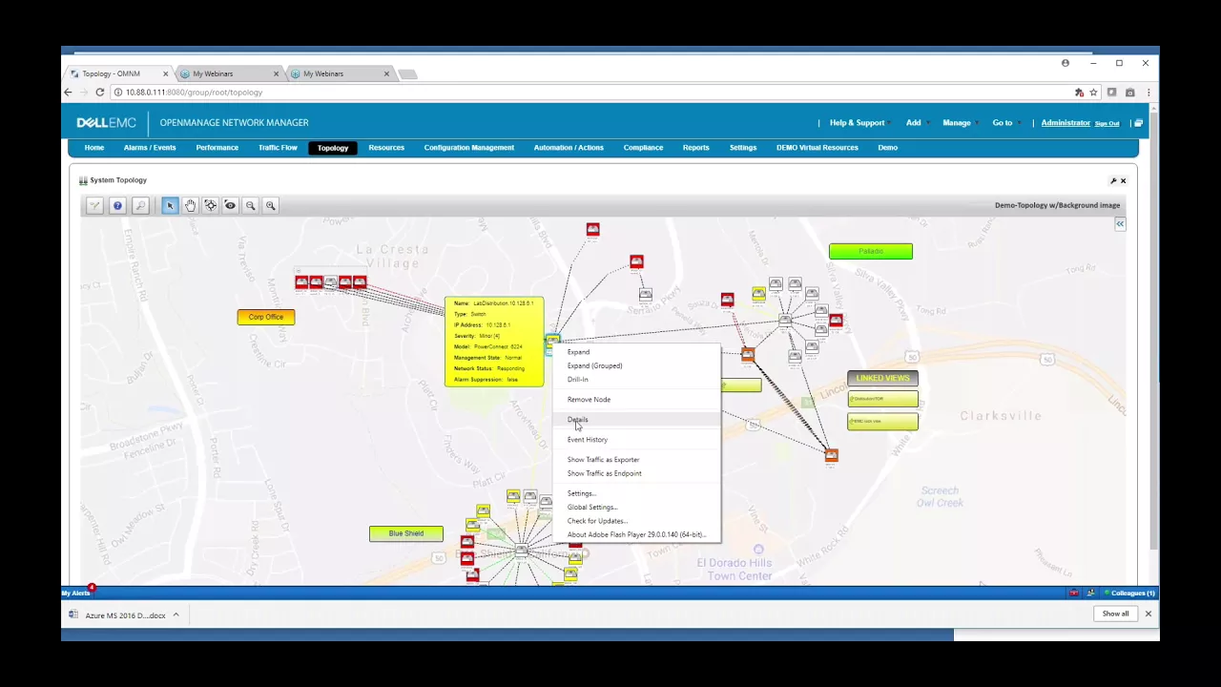Activate the hand pan tool

tap(190, 205)
